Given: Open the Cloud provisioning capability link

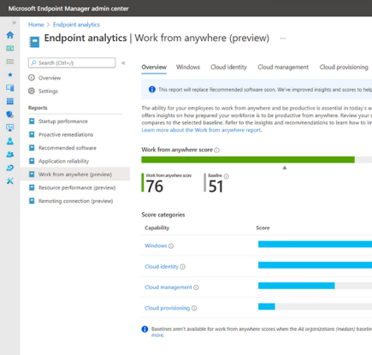Looking at the screenshot, I should 167,308.
